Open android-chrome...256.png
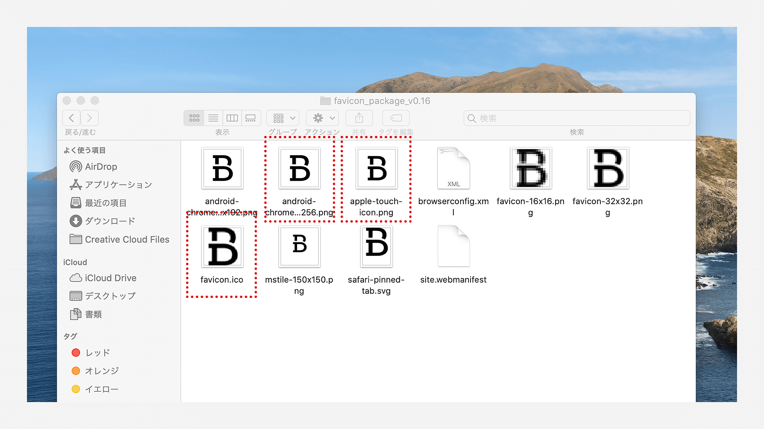Viewport: 764px width, 429px height. (299, 168)
